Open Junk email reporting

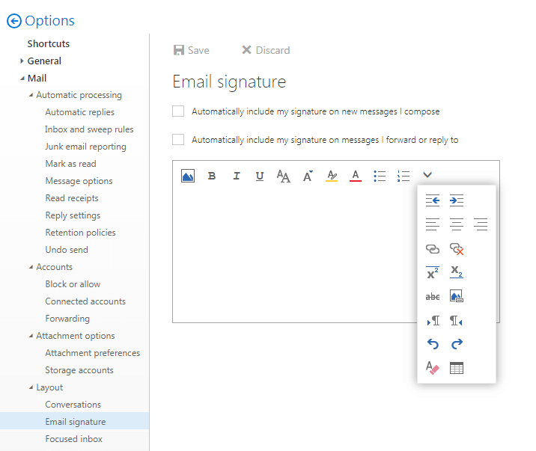(85, 147)
